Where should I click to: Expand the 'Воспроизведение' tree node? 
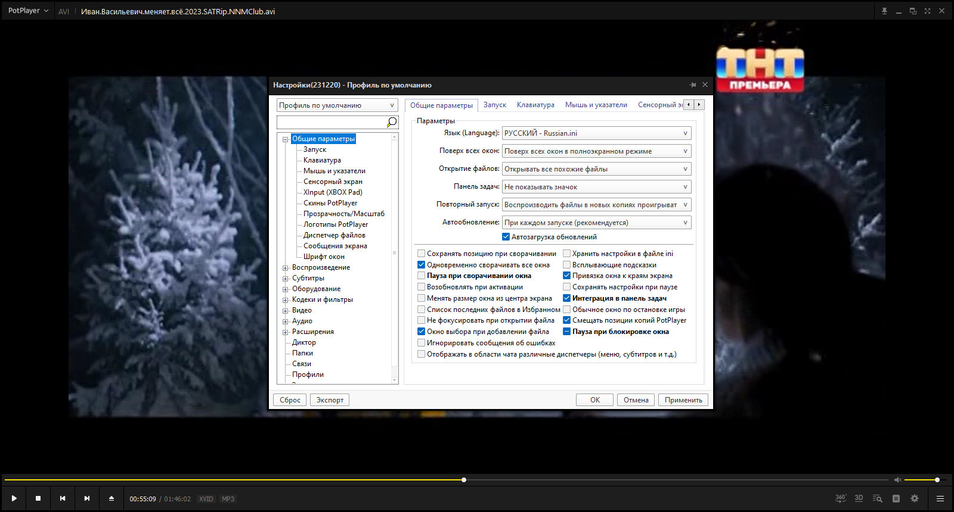pos(285,268)
